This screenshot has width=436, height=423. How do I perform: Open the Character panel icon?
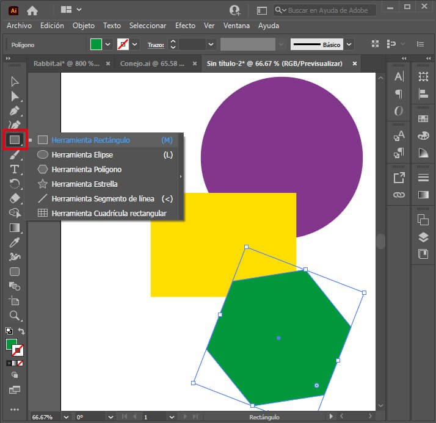pos(399,76)
